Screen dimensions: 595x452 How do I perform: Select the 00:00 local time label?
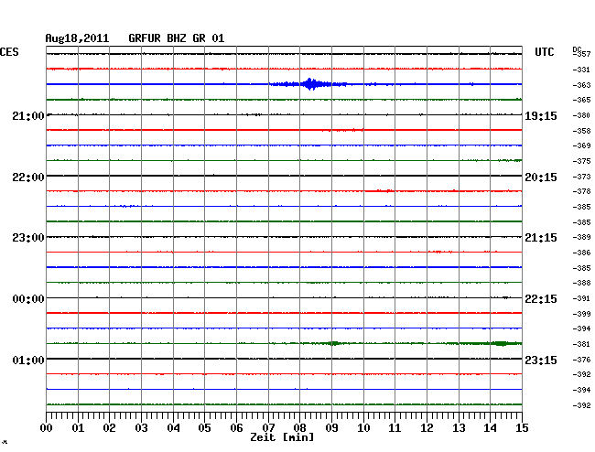click(28, 299)
